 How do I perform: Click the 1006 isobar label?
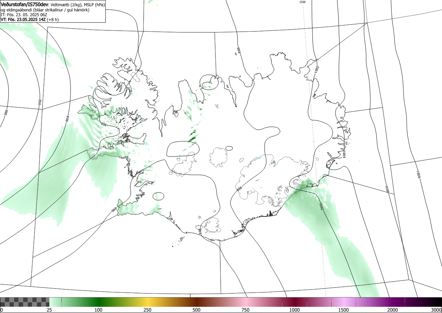[x=387, y=188]
